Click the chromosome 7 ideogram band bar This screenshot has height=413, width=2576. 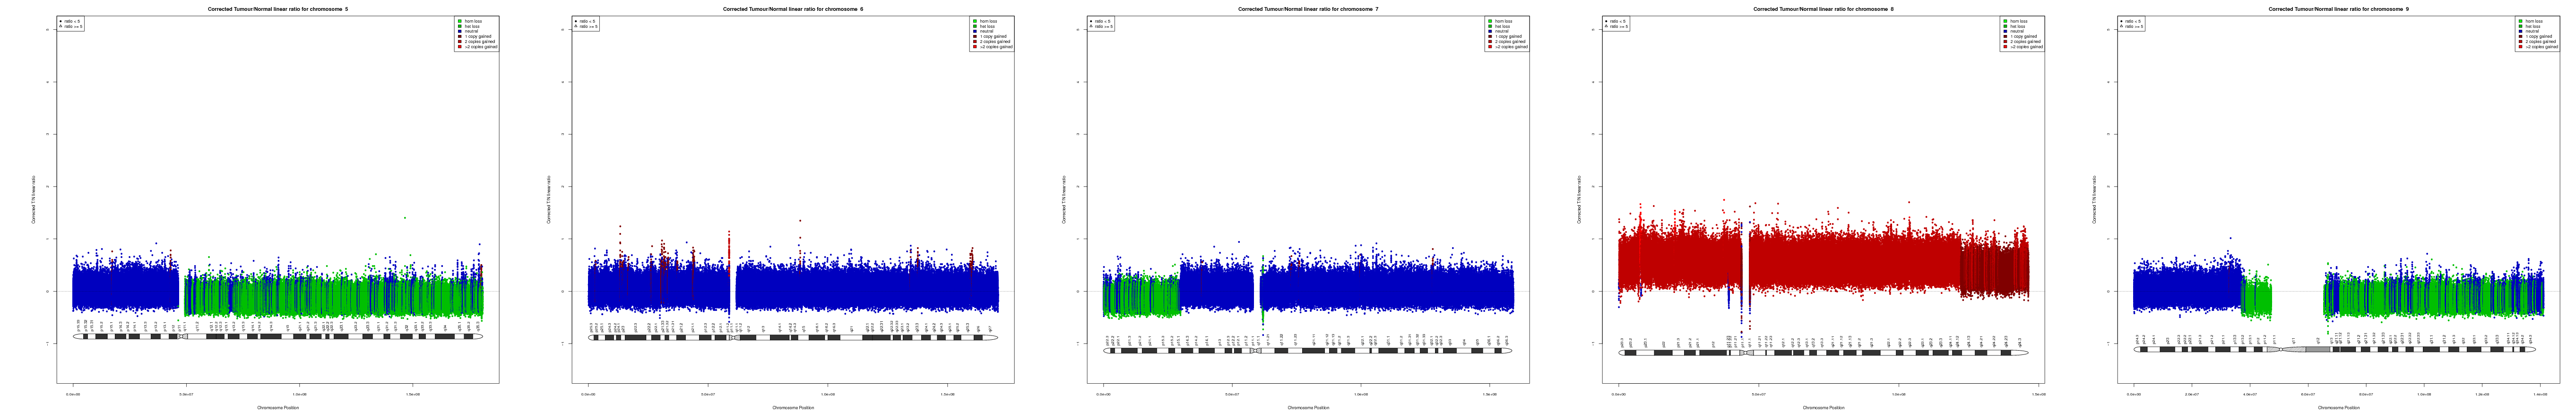1308,350
